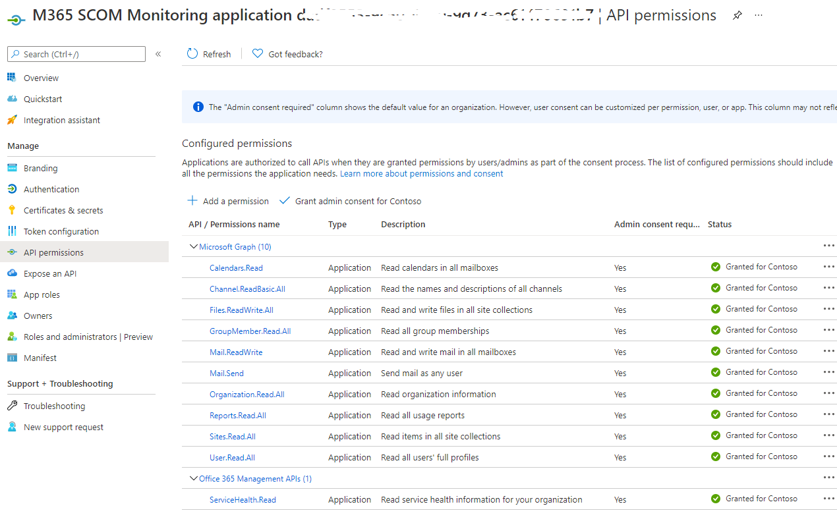Click the Integration assistant rocket icon
Image resolution: width=837 pixels, height=525 pixels.
(12, 120)
